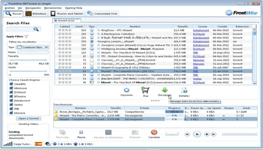Pause transfer with Pausa icon

81,132
